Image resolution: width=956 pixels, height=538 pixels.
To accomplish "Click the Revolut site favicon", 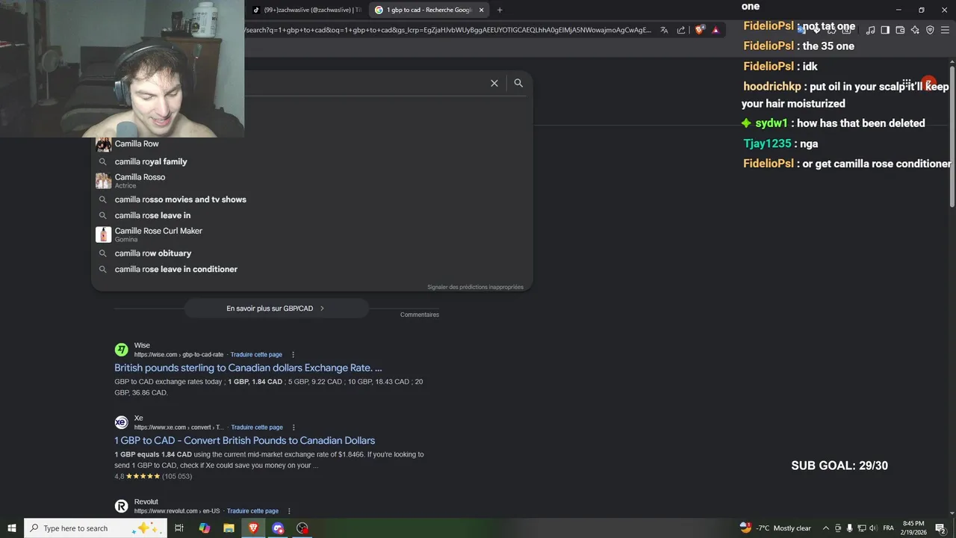I will tap(121, 506).
